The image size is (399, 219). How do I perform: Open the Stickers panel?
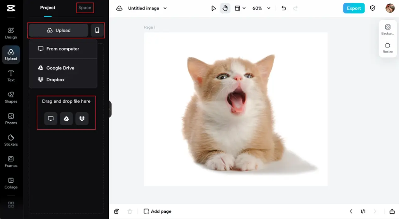pyautogui.click(x=11, y=141)
